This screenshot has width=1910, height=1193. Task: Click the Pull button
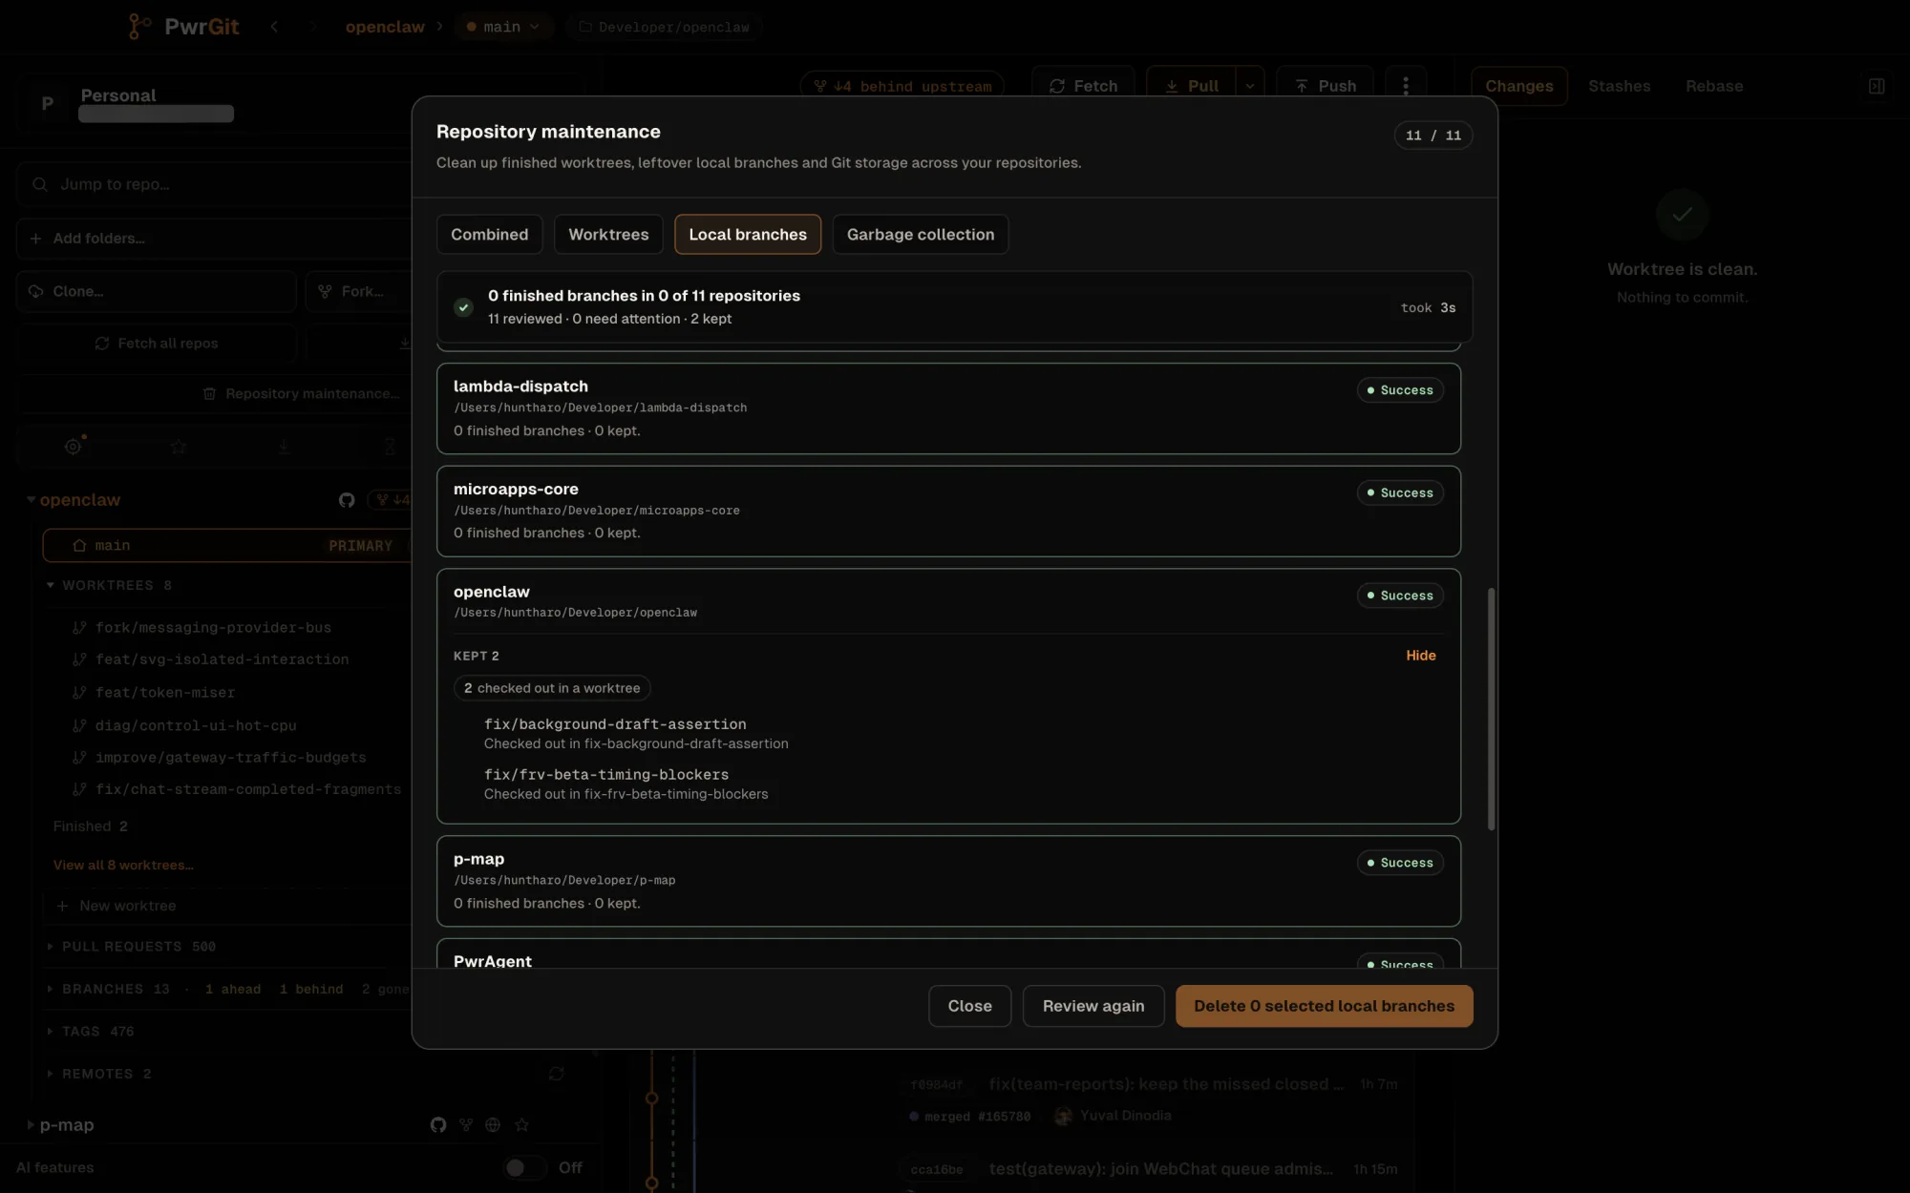[x=1191, y=86]
